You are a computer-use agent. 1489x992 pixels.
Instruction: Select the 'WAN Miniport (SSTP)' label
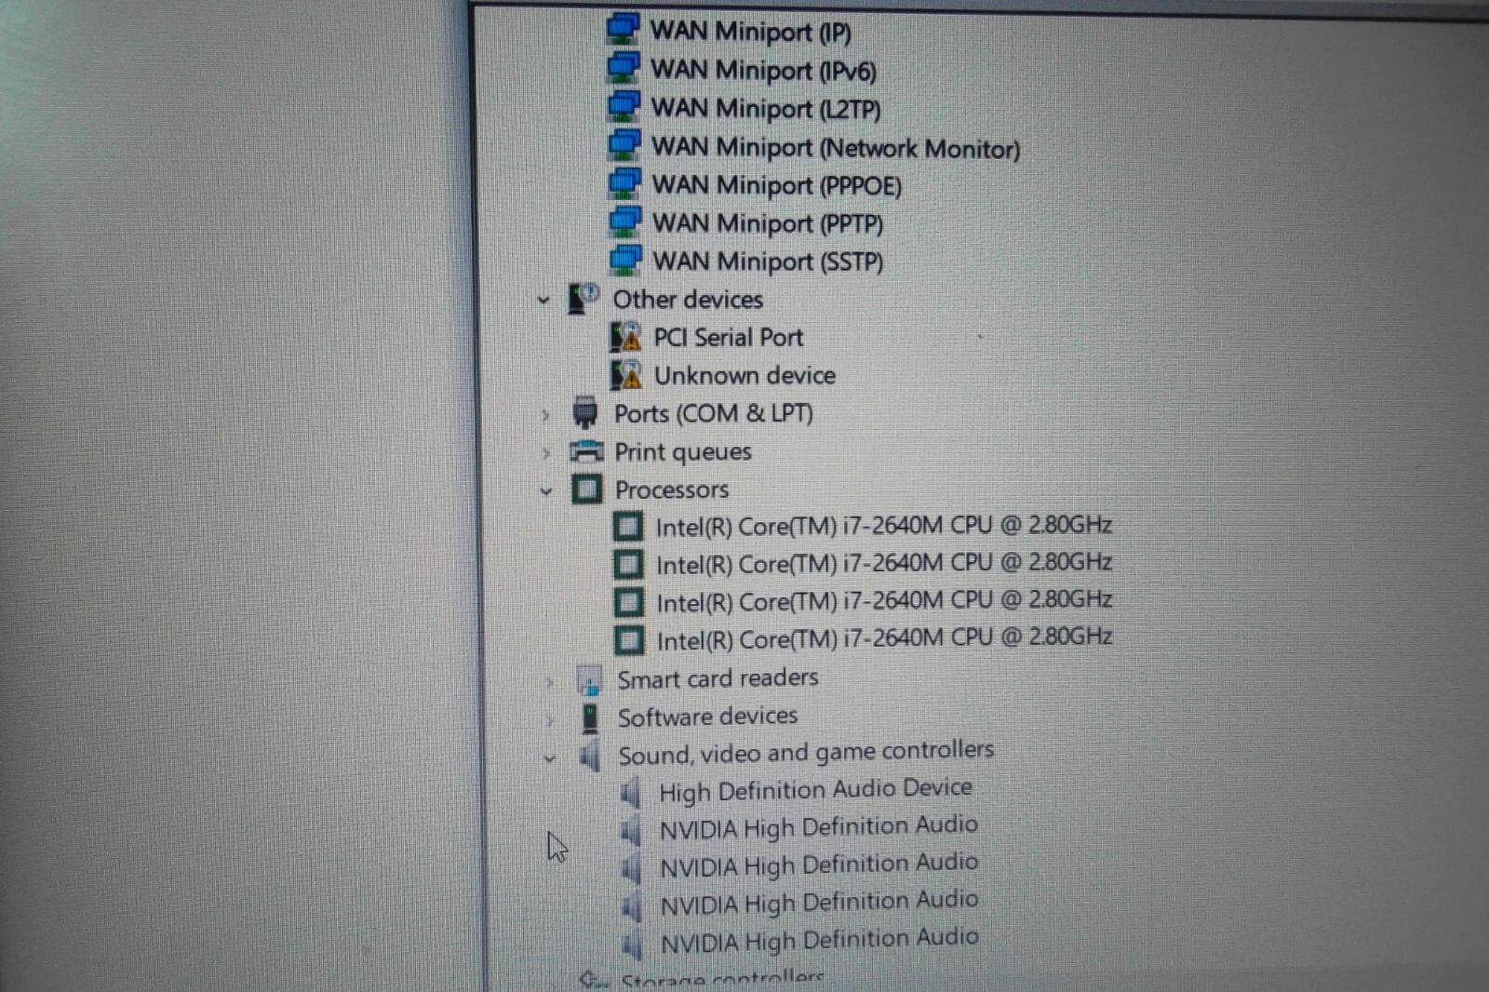768,261
